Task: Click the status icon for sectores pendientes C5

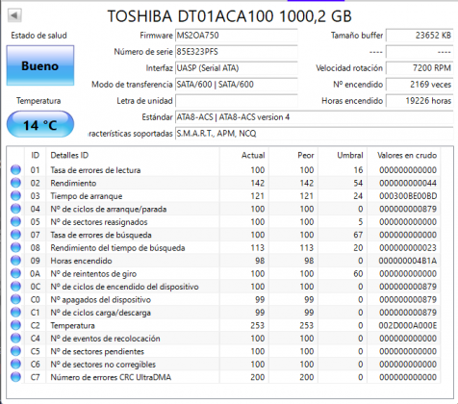Action: pos(15,351)
